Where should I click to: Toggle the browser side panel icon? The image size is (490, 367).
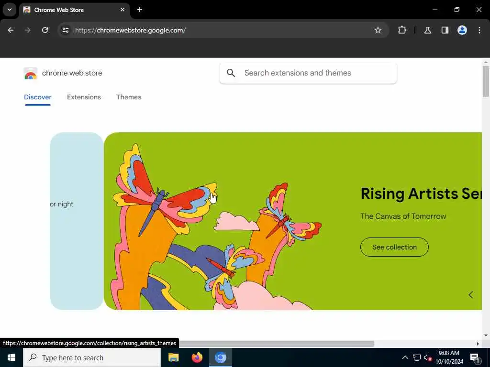pyautogui.click(x=445, y=30)
